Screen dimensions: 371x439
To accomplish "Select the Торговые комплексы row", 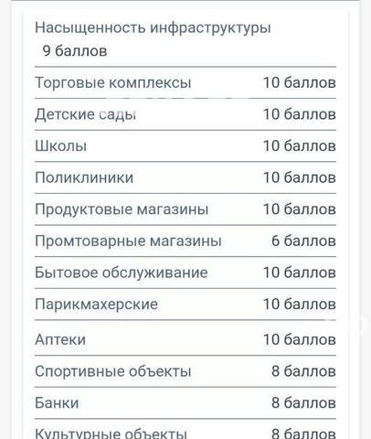I will click(185, 82).
